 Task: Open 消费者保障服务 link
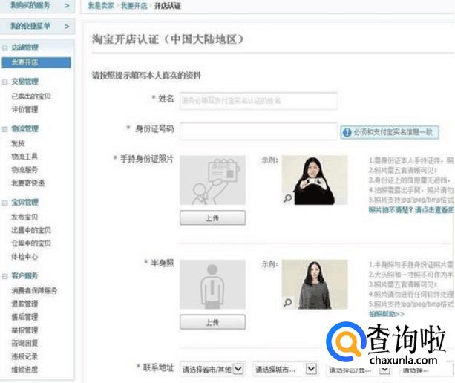tap(34, 290)
